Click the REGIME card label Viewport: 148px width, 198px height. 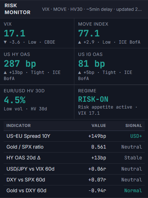[87, 91]
